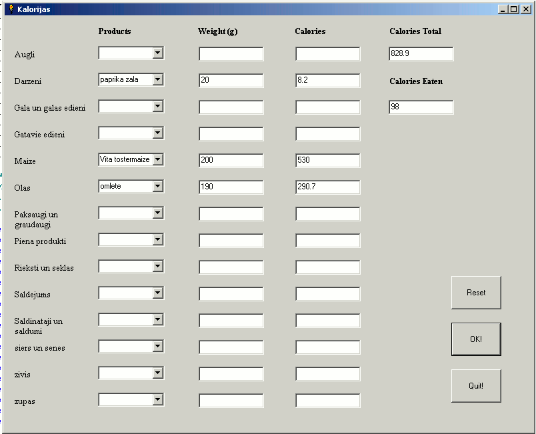Expand the Olas dropdown showing omlete

click(x=157, y=187)
